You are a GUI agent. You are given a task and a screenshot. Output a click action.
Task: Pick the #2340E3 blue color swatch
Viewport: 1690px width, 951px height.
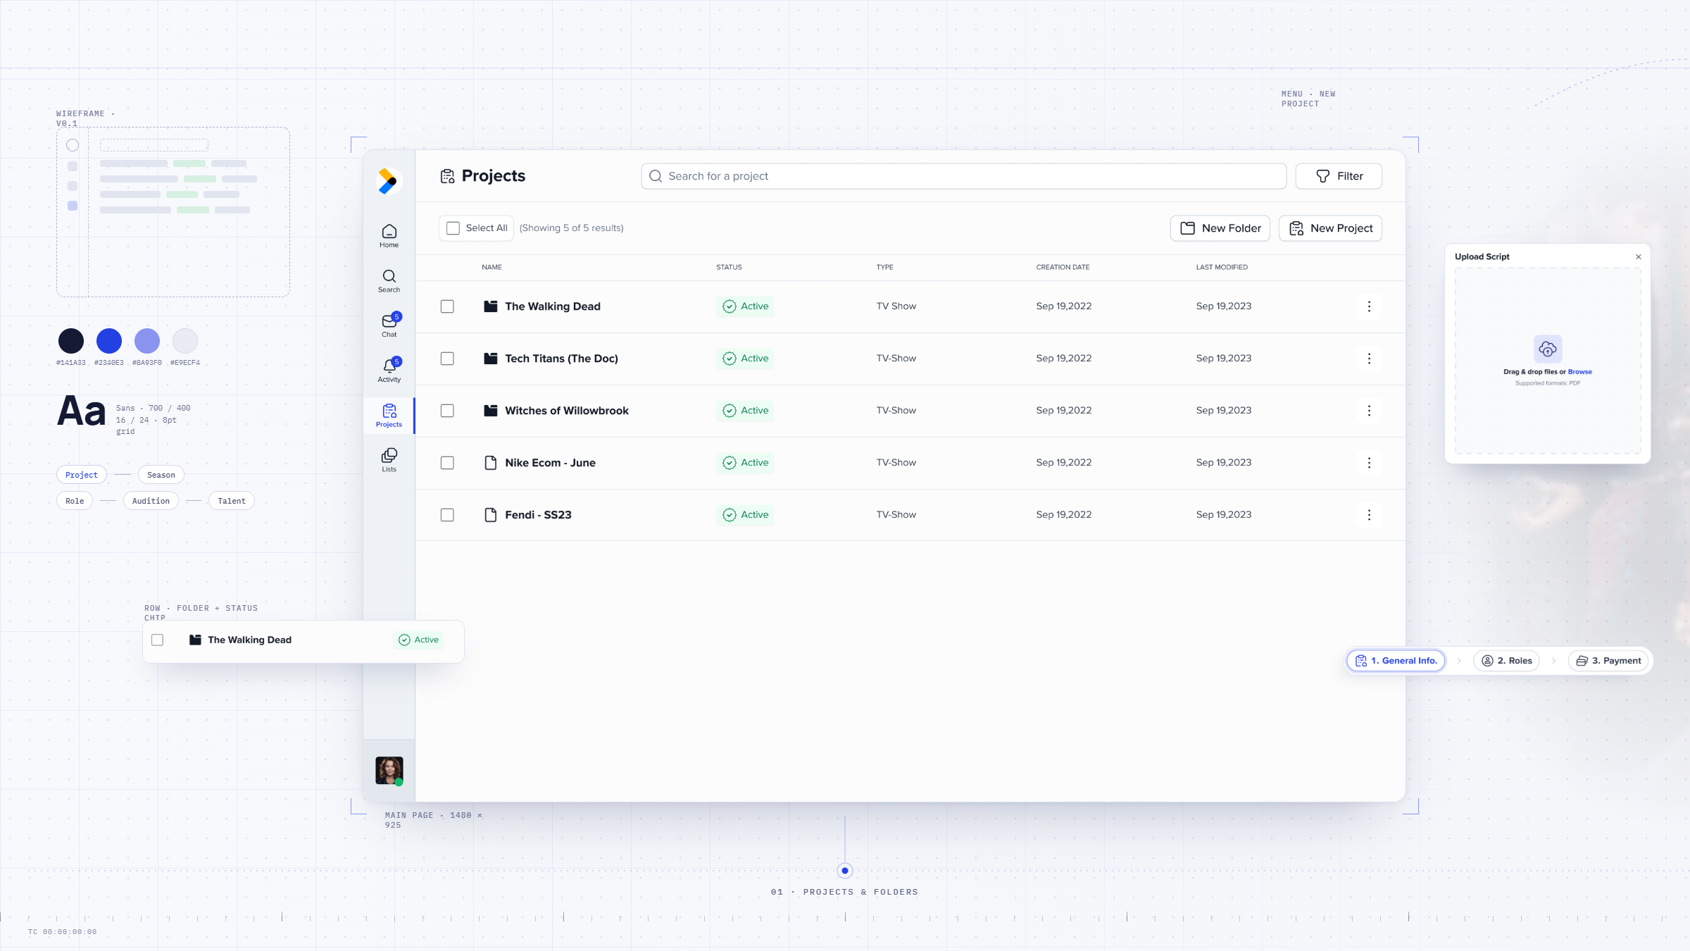pyautogui.click(x=109, y=341)
